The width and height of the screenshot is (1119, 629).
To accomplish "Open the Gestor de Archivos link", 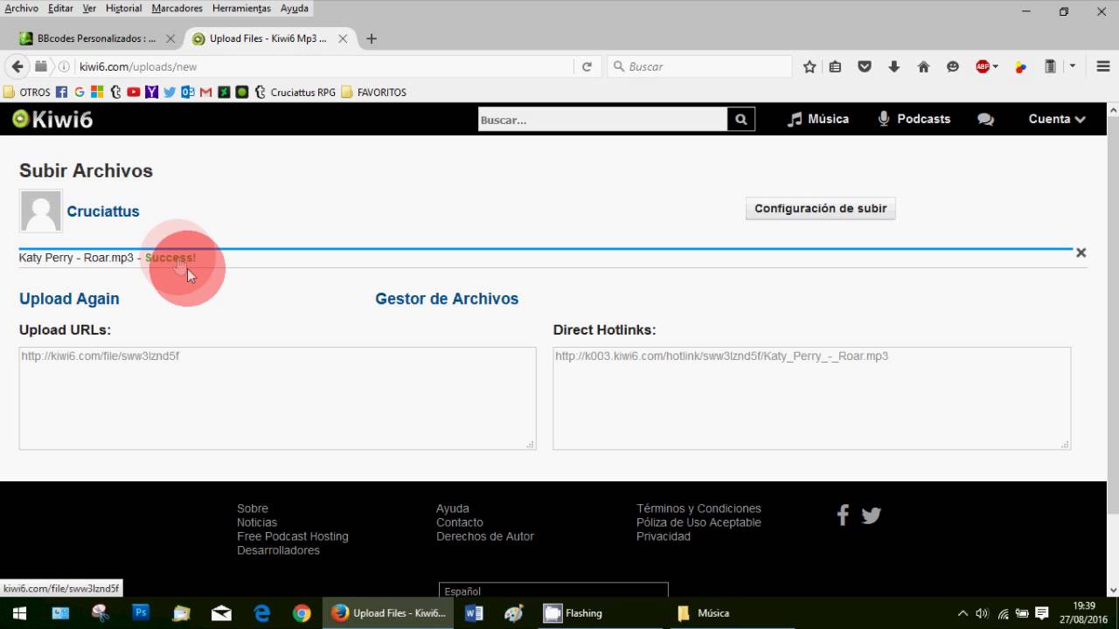I will click(x=447, y=299).
